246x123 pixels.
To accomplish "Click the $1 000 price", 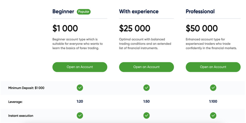I will pyautogui.click(x=65, y=29).
